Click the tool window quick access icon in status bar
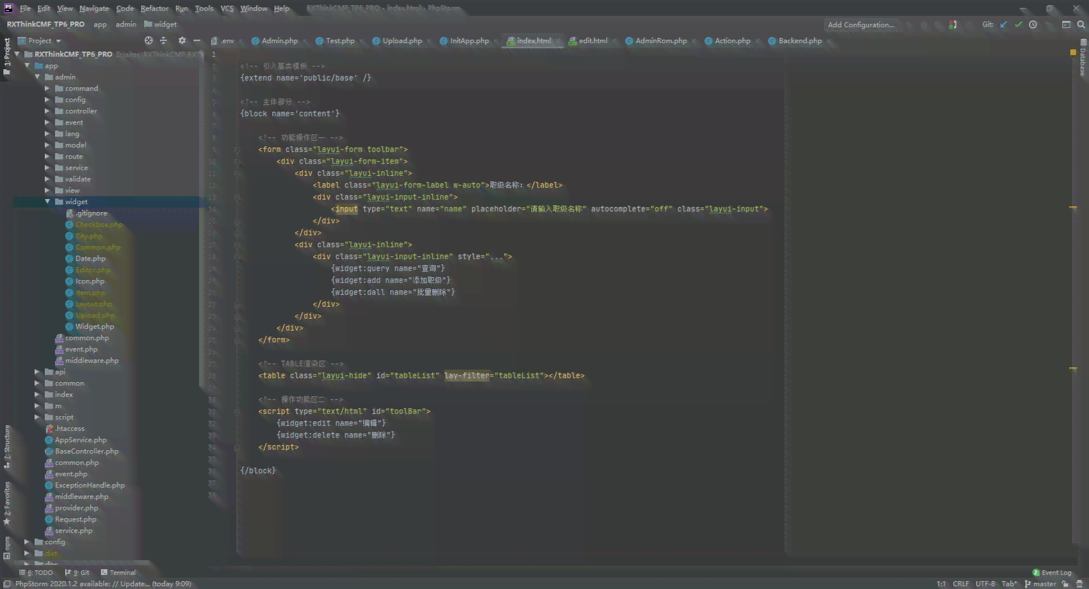This screenshot has width=1089, height=589. [7, 584]
